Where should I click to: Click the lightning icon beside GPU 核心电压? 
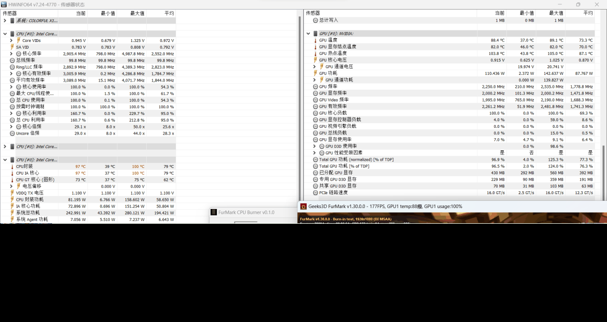click(x=315, y=60)
